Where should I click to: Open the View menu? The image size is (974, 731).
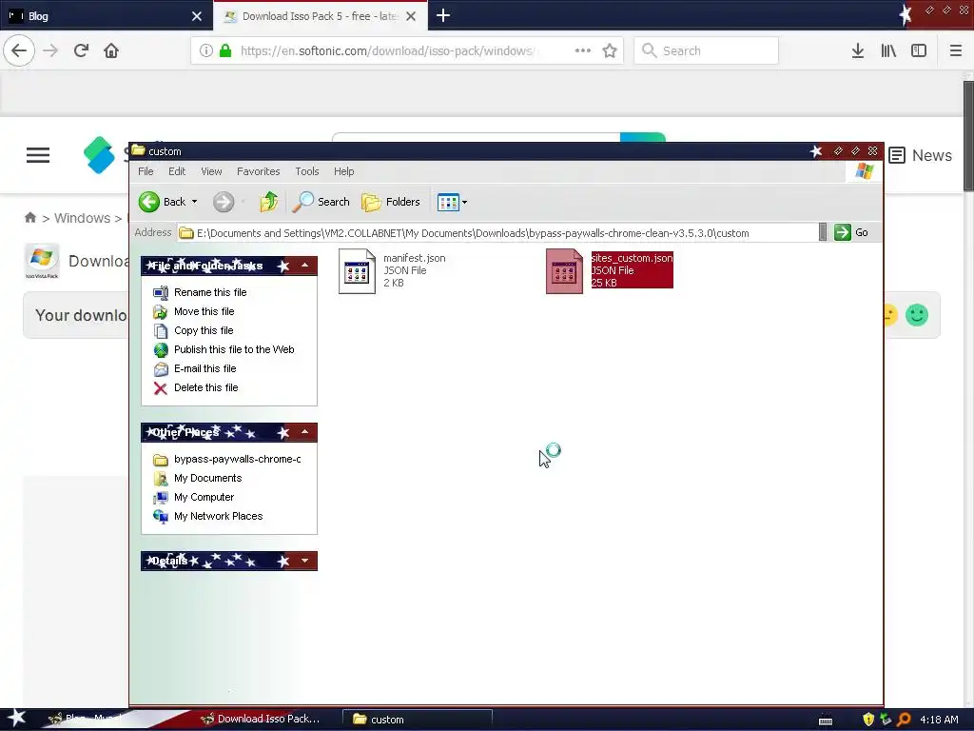pos(211,171)
